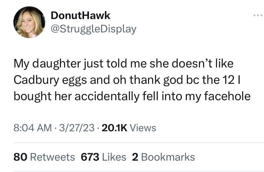The height and width of the screenshot is (172, 264).
Task: Click the @StruggleDisplay handle
Action: [93, 29]
